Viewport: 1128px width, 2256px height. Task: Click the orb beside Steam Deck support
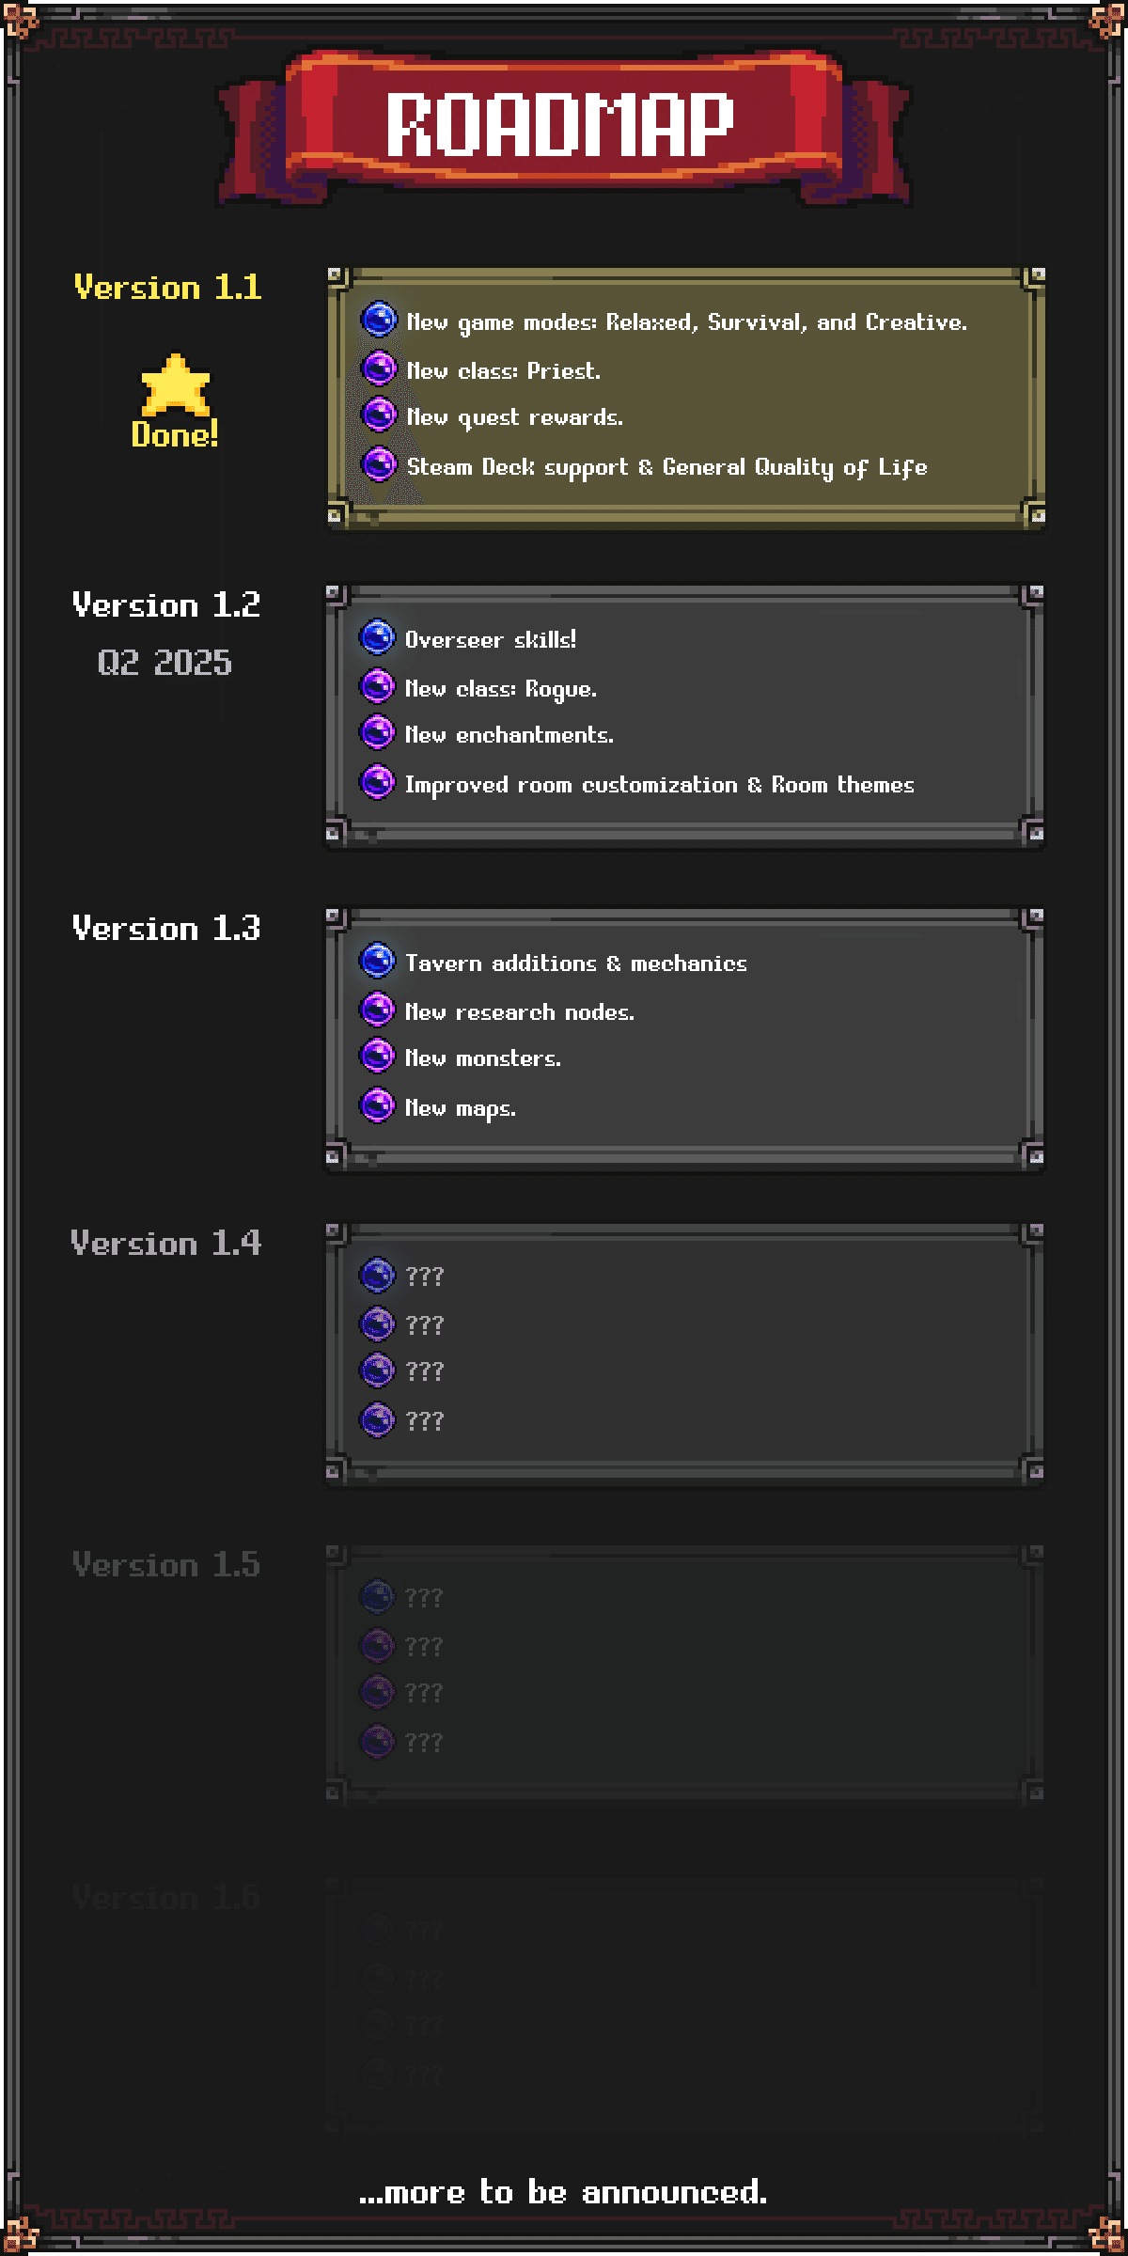pos(379,464)
